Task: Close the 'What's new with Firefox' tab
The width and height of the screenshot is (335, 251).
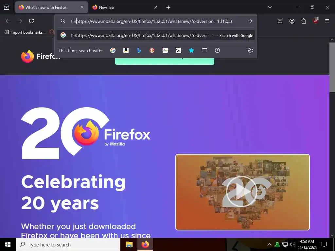Action: click(82, 7)
